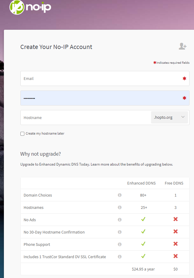Click info icon for No Ads row

(x=120, y=220)
